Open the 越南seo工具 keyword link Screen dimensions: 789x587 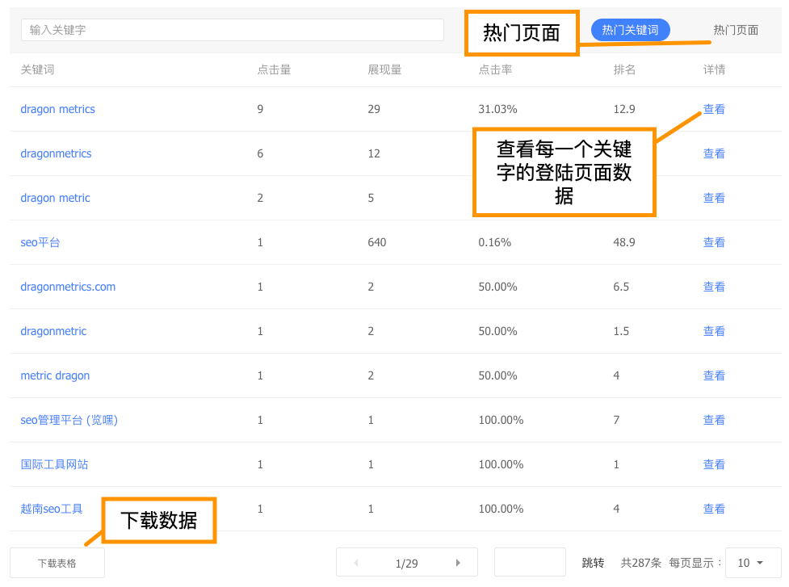[51, 509]
